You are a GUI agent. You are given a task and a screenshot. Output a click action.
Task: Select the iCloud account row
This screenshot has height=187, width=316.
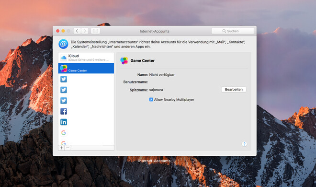86,58
